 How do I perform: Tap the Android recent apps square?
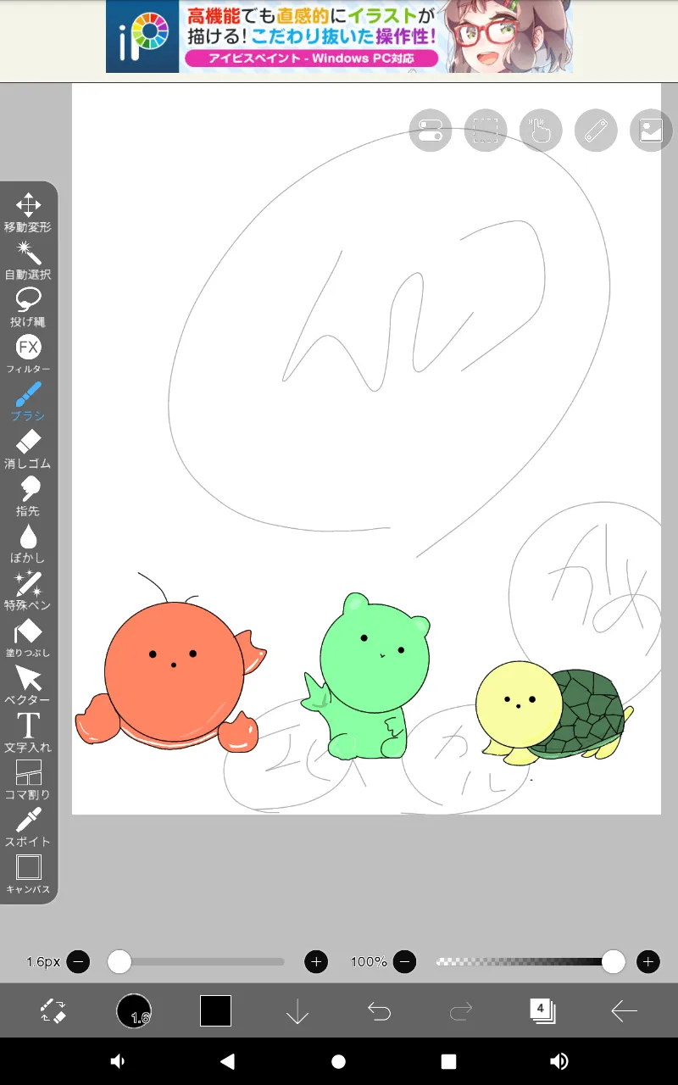[x=448, y=1061]
